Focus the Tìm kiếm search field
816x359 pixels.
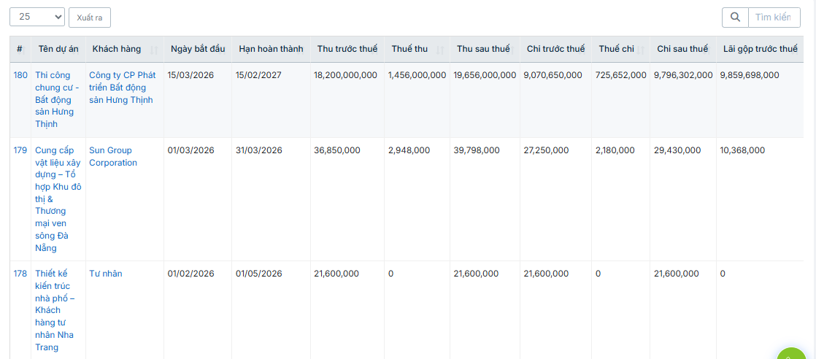pyautogui.click(x=774, y=17)
